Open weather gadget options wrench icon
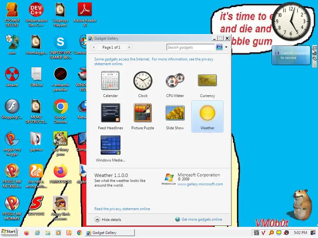This screenshot has height=238, width=318. click(x=315, y=59)
